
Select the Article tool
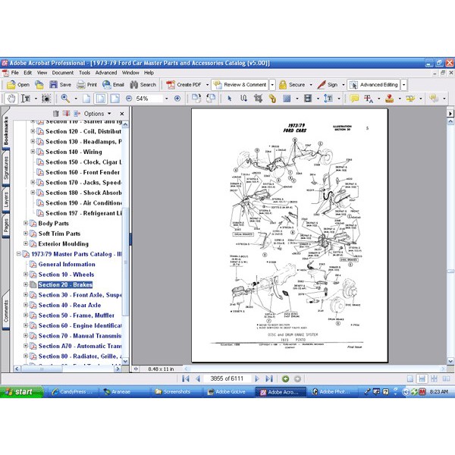click(243, 99)
